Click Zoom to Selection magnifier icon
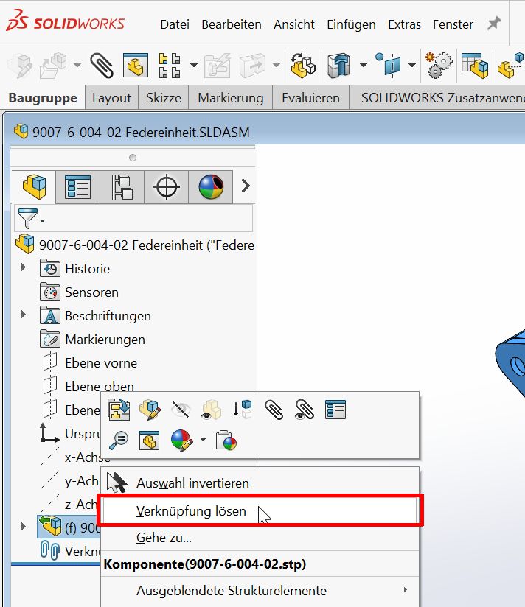Screen dimensions: 525x607 pyautogui.click(x=119, y=441)
